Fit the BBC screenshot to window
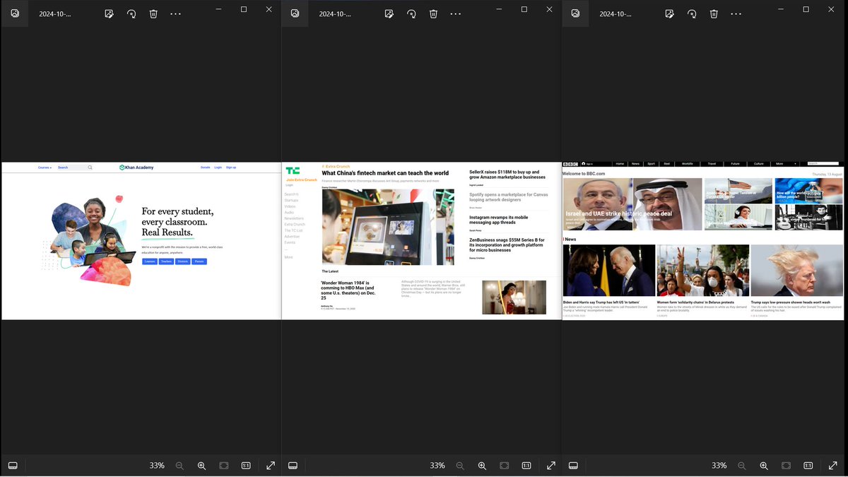Viewport: 848px width, 477px height. [786, 466]
